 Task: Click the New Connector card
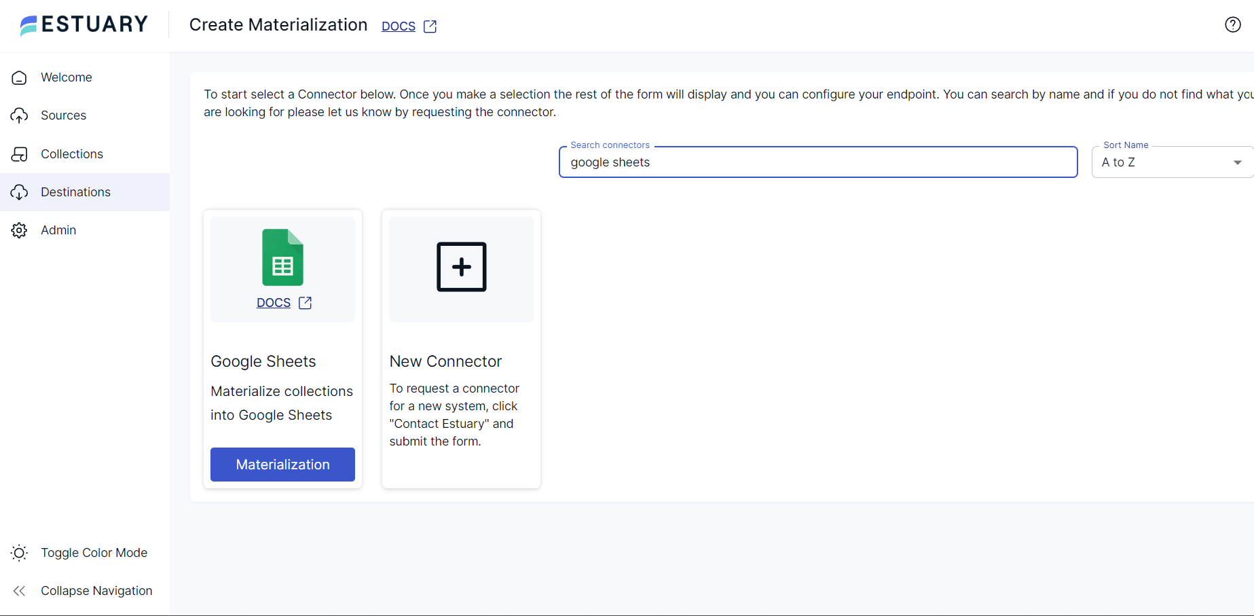tap(461, 348)
